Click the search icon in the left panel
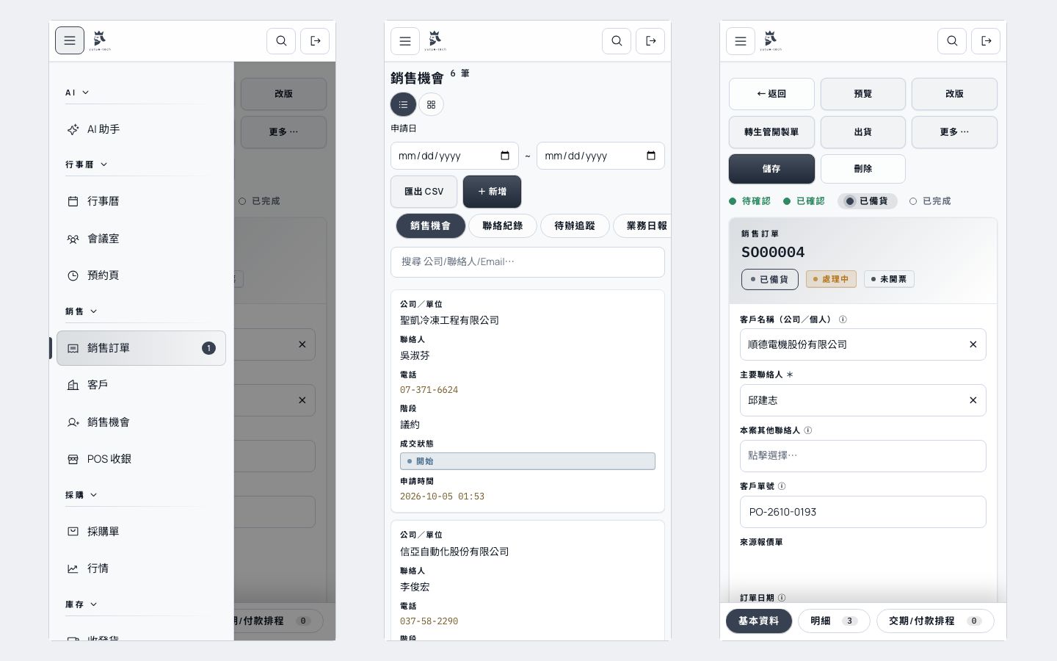The image size is (1057, 661). point(281,41)
